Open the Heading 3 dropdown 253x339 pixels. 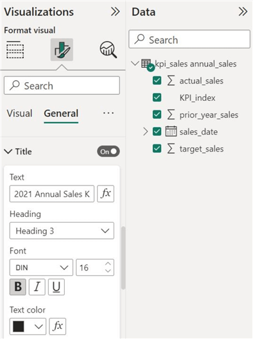[x=62, y=230]
